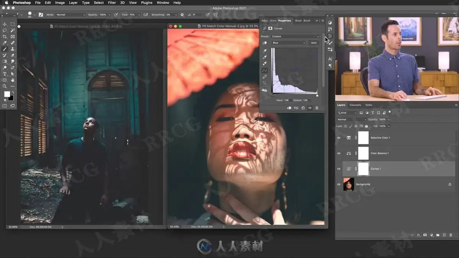Pick the Zoom tool in the toolbar
Screen dimensions: 459x258
coord(5,86)
